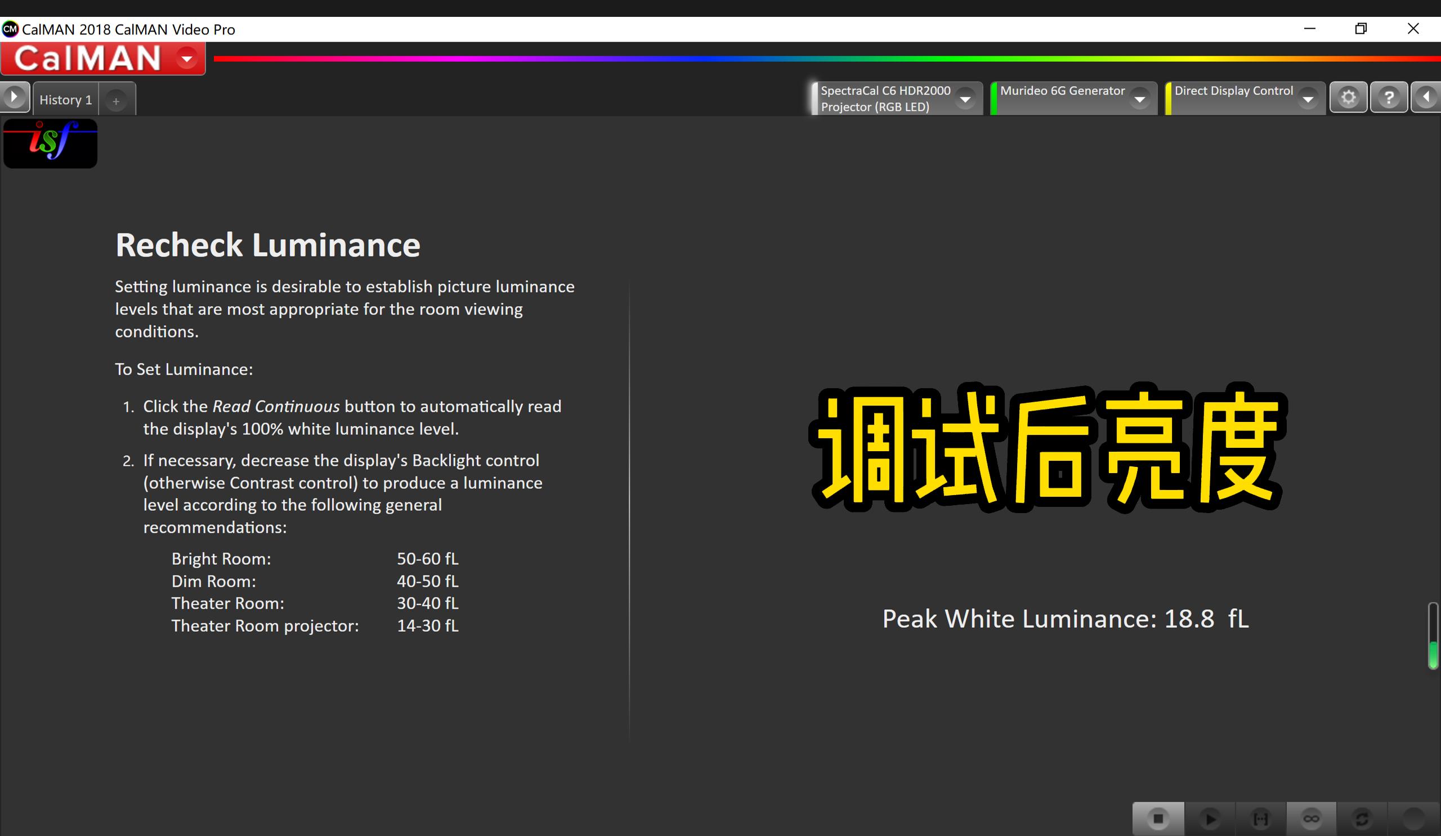Expand the workflow sidebar arrow button
Image resolution: width=1441 pixels, height=836 pixels.
(14, 97)
